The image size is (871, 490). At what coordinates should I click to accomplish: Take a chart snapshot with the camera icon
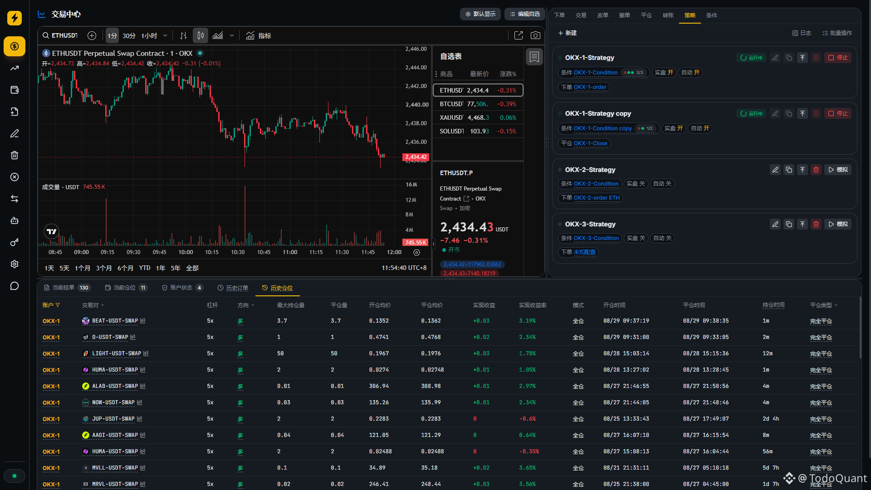pos(535,35)
